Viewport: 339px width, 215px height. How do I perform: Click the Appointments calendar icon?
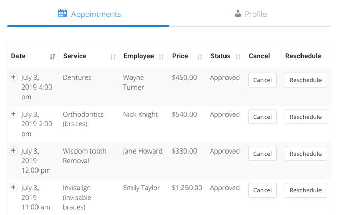pos(62,13)
